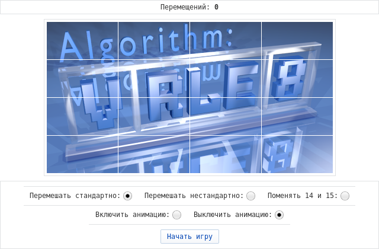Click the tile with the reflected block 8

point(297,154)
